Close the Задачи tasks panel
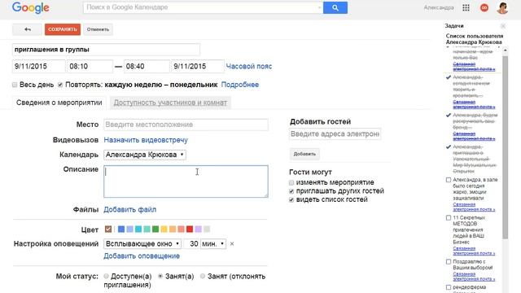Viewport: 521px width, 293px height. click(503, 26)
